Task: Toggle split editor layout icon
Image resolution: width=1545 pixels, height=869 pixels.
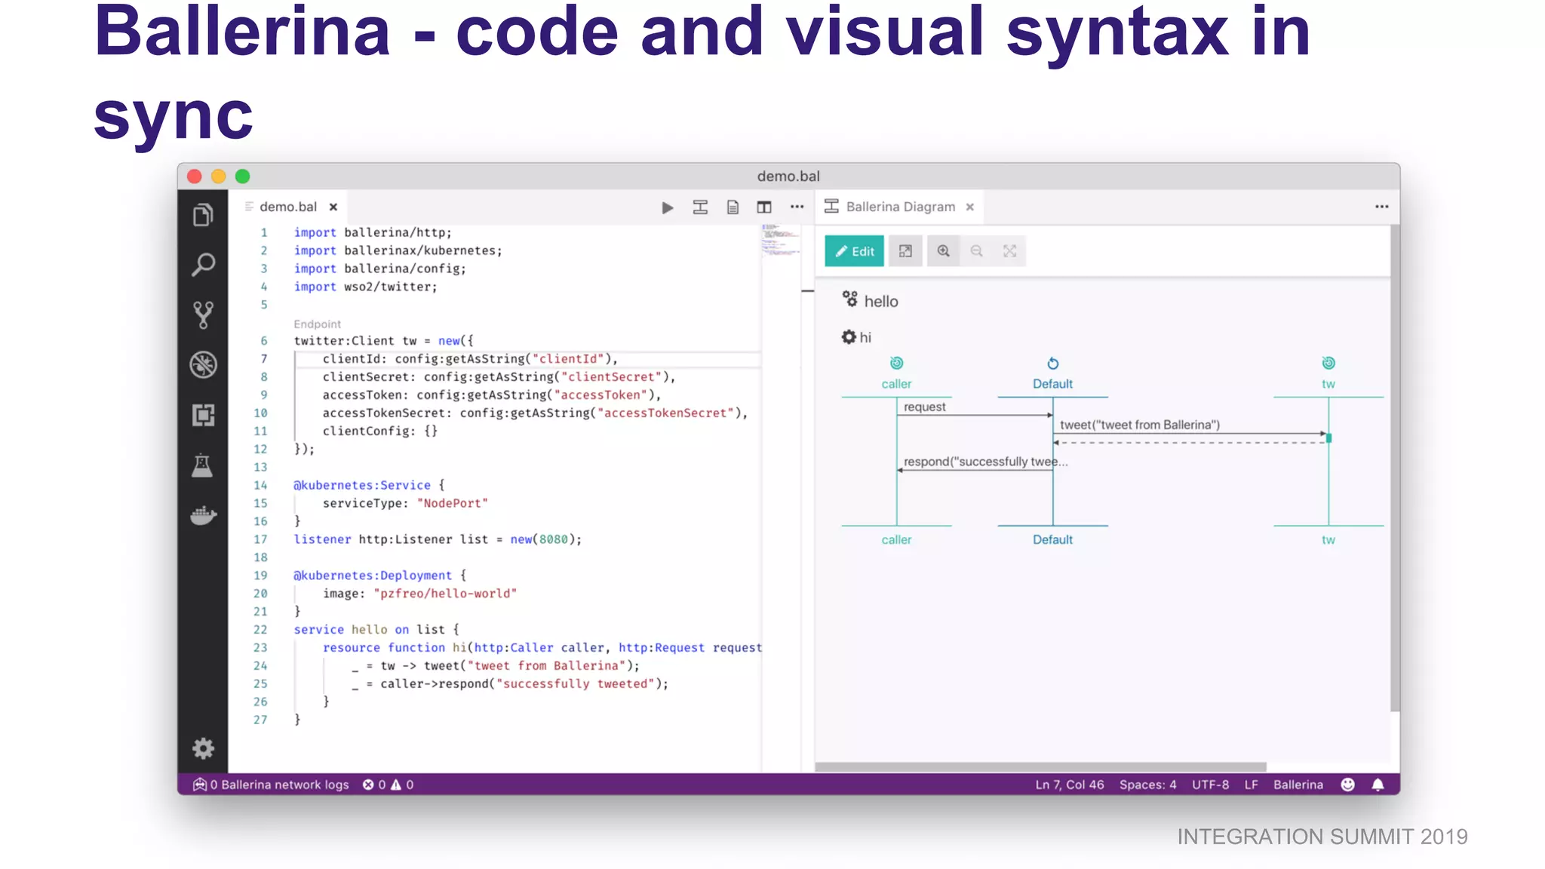Action: 764,207
